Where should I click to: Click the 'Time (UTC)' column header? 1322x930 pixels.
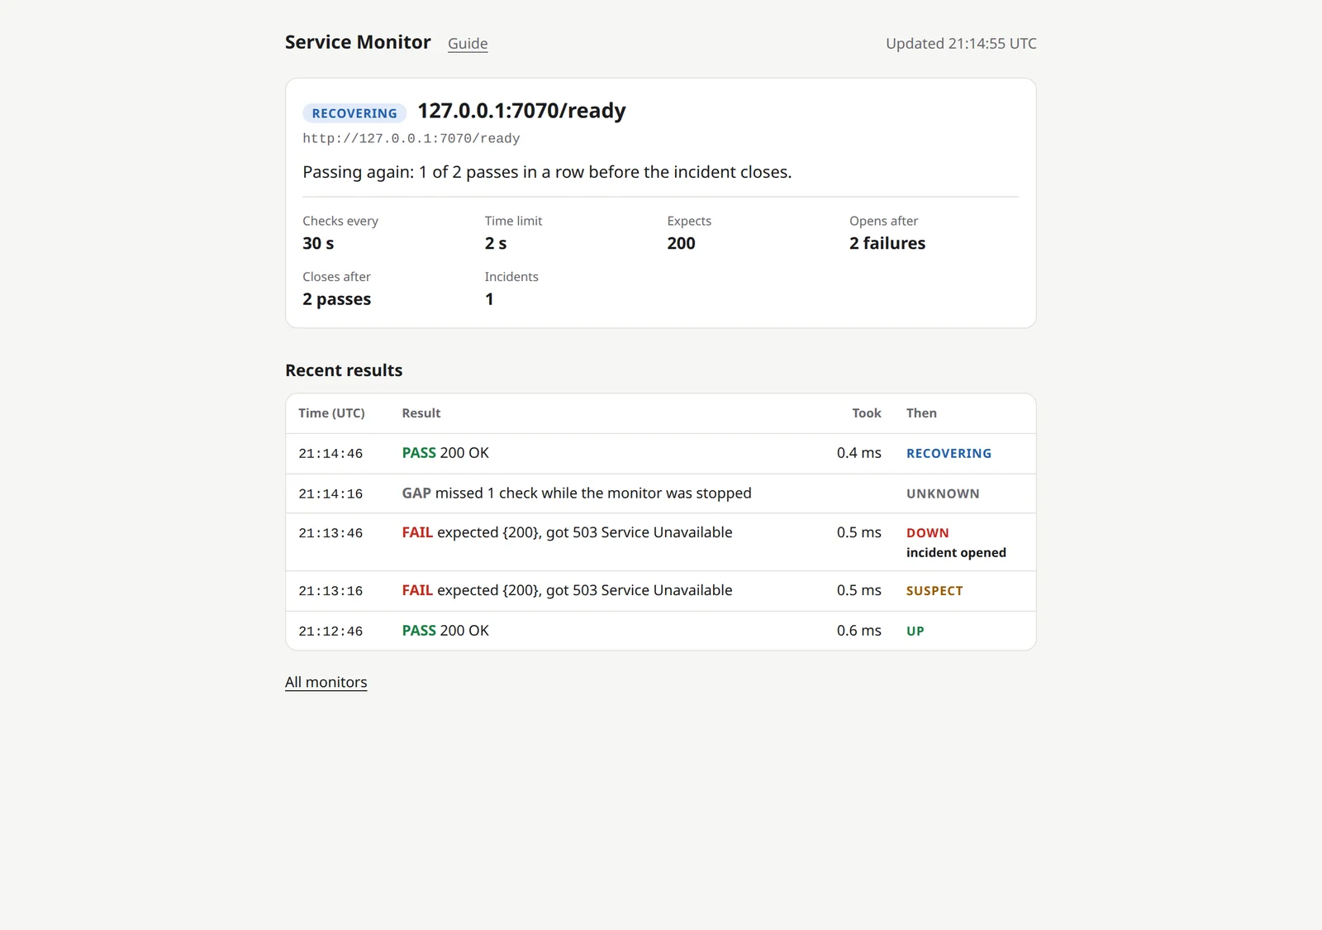pyautogui.click(x=331, y=413)
